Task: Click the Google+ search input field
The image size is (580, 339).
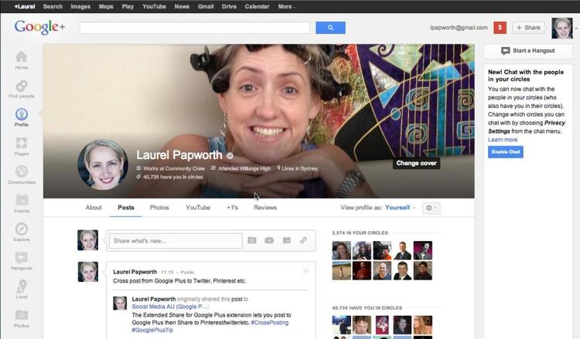Action: coord(195,28)
